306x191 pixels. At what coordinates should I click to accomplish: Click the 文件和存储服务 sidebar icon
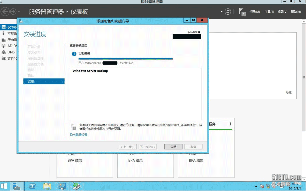point(4,58)
